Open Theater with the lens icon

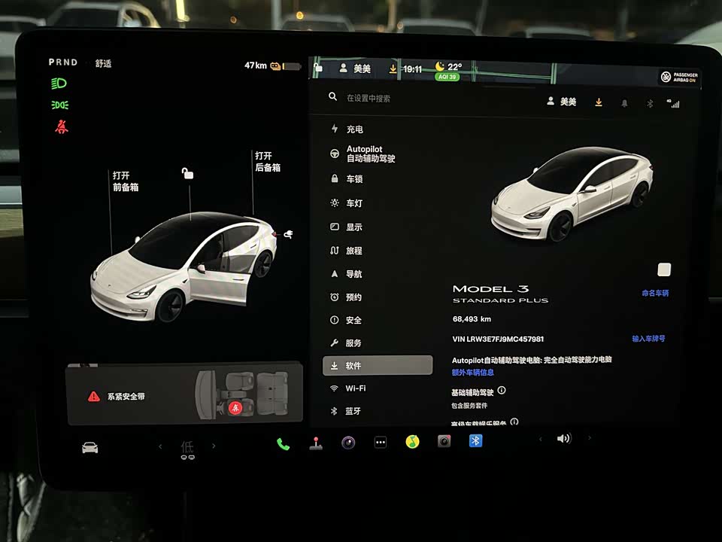[x=347, y=443]
